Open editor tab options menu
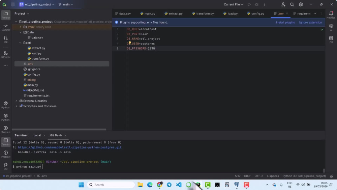337x190 pixels. 321,13
